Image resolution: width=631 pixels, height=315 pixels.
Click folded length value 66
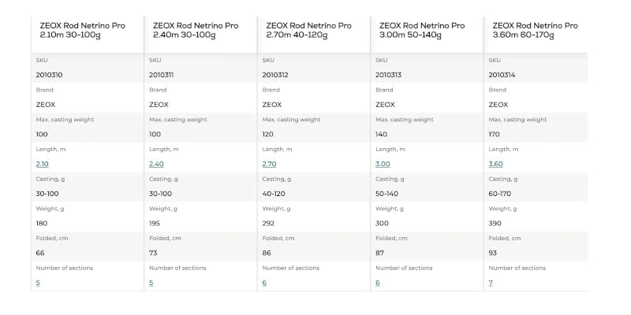click(x=40, y=253)
